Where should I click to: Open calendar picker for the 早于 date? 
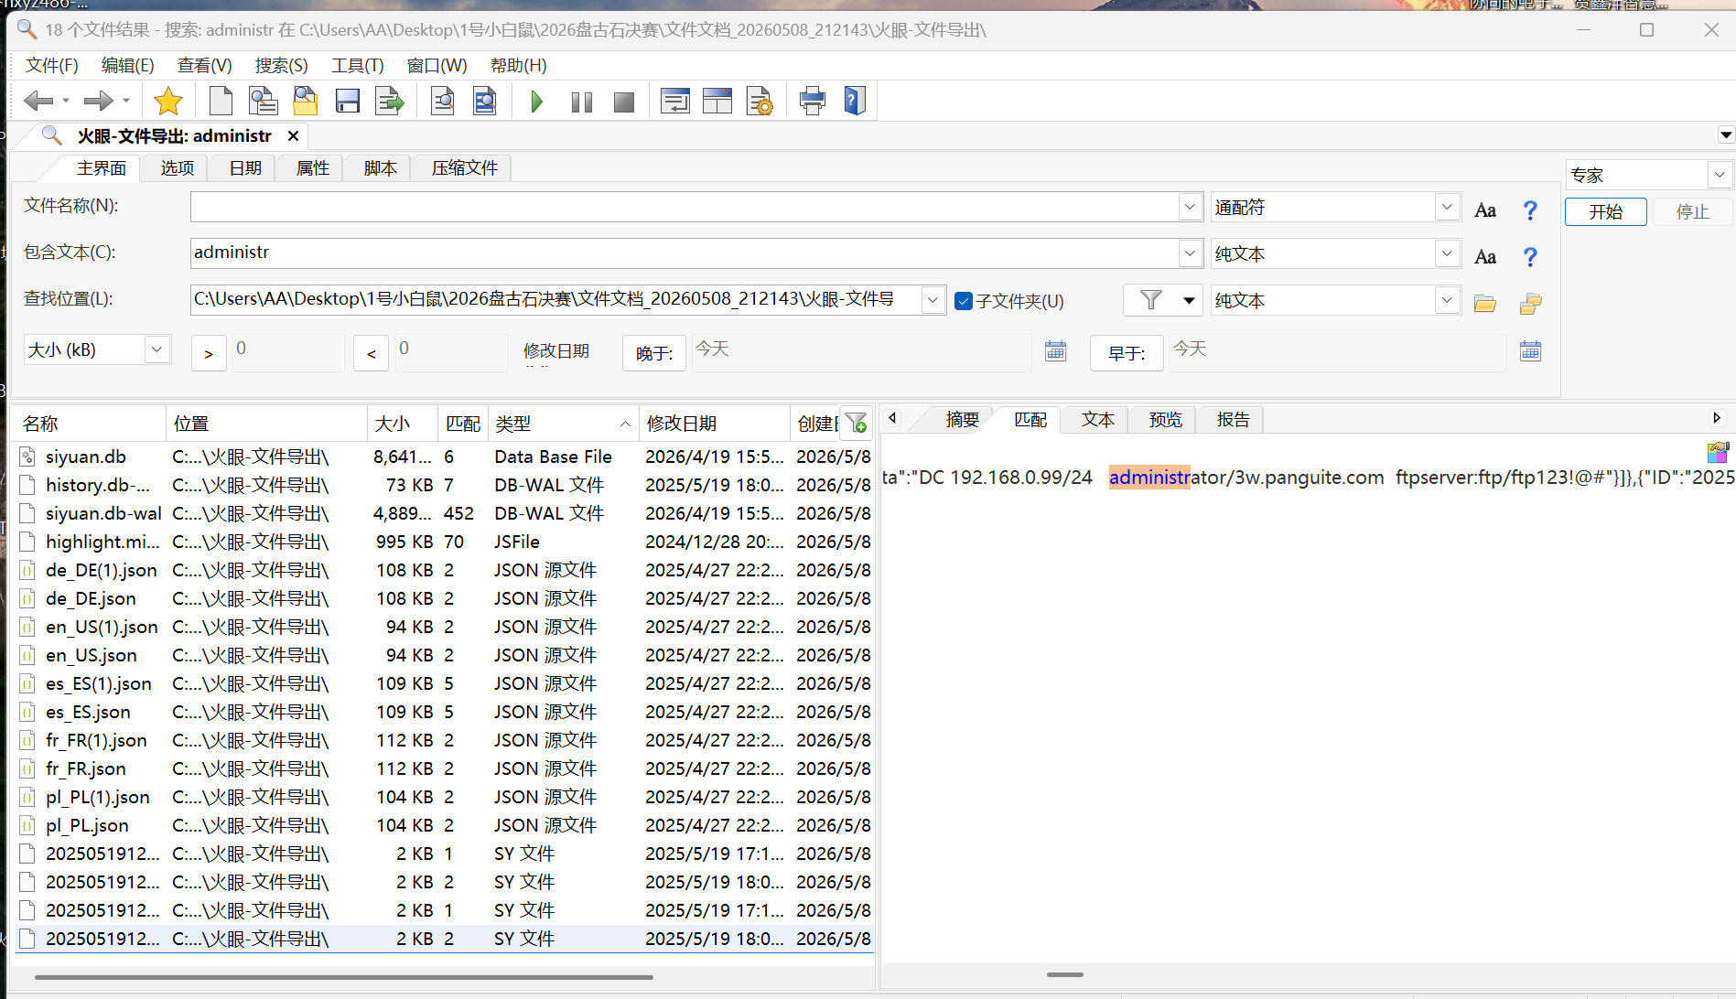(x=1530, y=351)
